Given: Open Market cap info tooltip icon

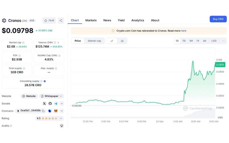Looking at the screenshot, I should (23, 43).
